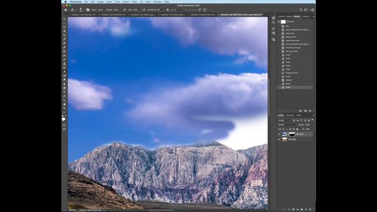Open the workspace switcher icon
The height and width of the screenshot is (212, 377).
click(x=306, y=10)
